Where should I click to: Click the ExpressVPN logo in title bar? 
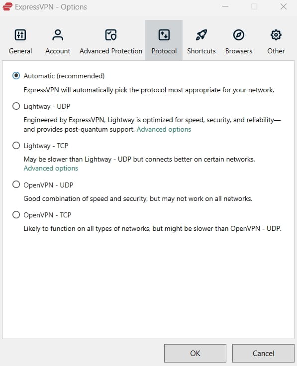[x=7, y=6]
